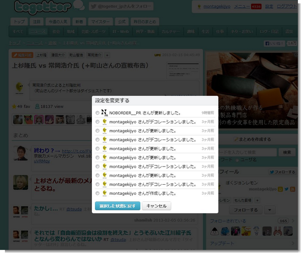Click the キャンセル button

pyautogui.click(x=156, y=206)
